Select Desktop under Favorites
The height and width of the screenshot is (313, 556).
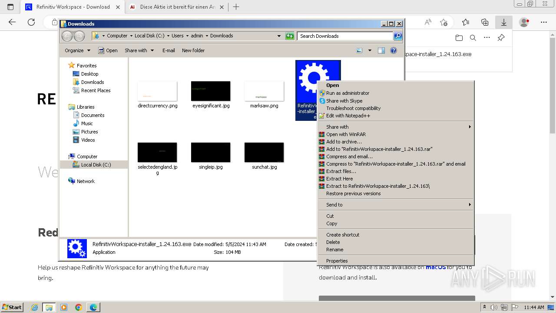pyautogui.click(x=89, y=74)
